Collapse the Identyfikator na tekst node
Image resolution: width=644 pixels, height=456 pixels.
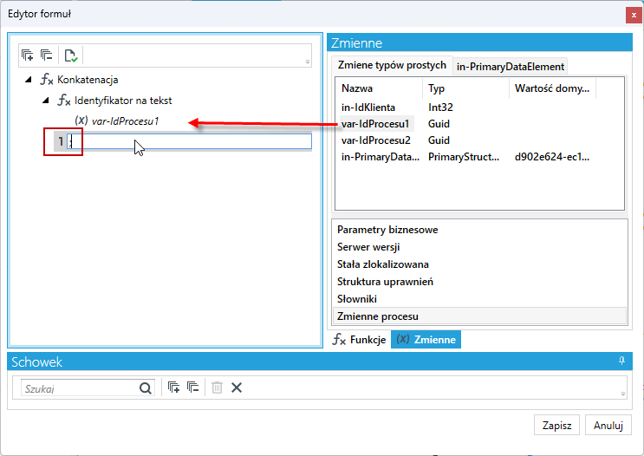click(x=46, y=101)
